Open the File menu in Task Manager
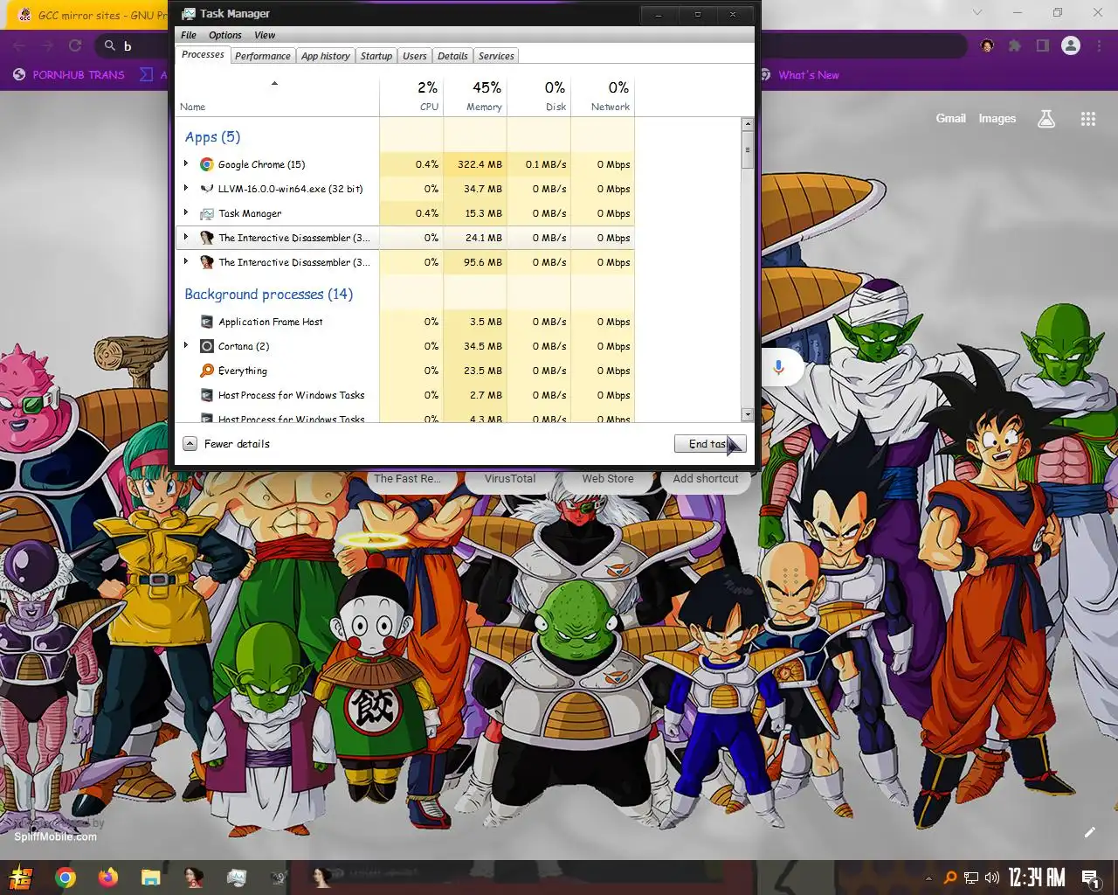 tap(189, 35)
